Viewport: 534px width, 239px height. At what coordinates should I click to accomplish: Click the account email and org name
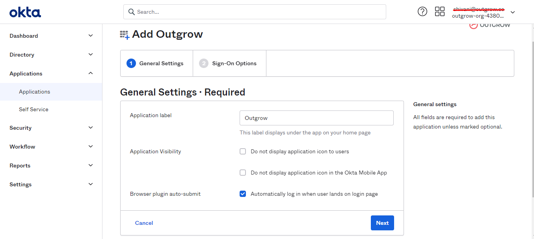[478, 12]
